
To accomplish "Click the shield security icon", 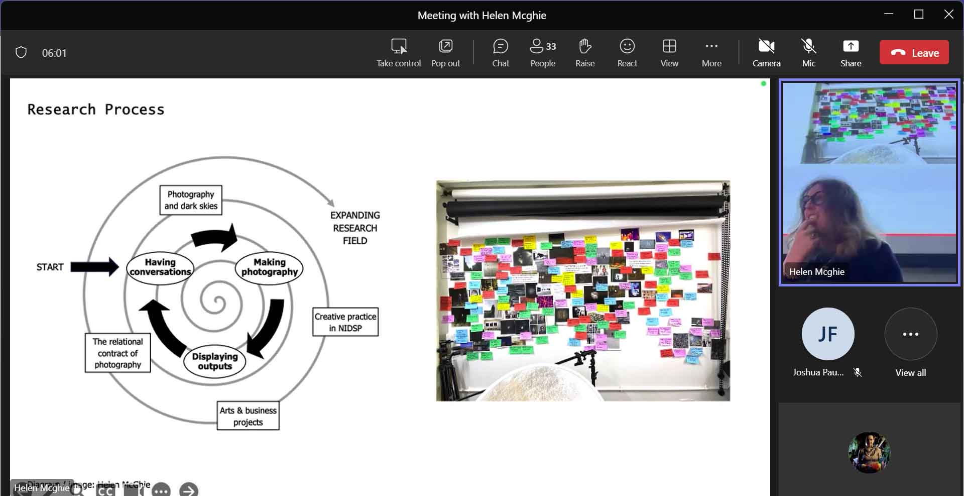I will tap(21, 53).
